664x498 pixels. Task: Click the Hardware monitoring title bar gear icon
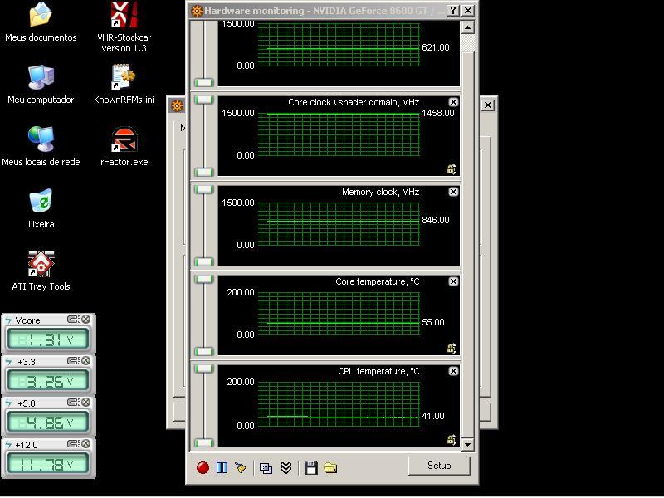click(x=197, y=11)
